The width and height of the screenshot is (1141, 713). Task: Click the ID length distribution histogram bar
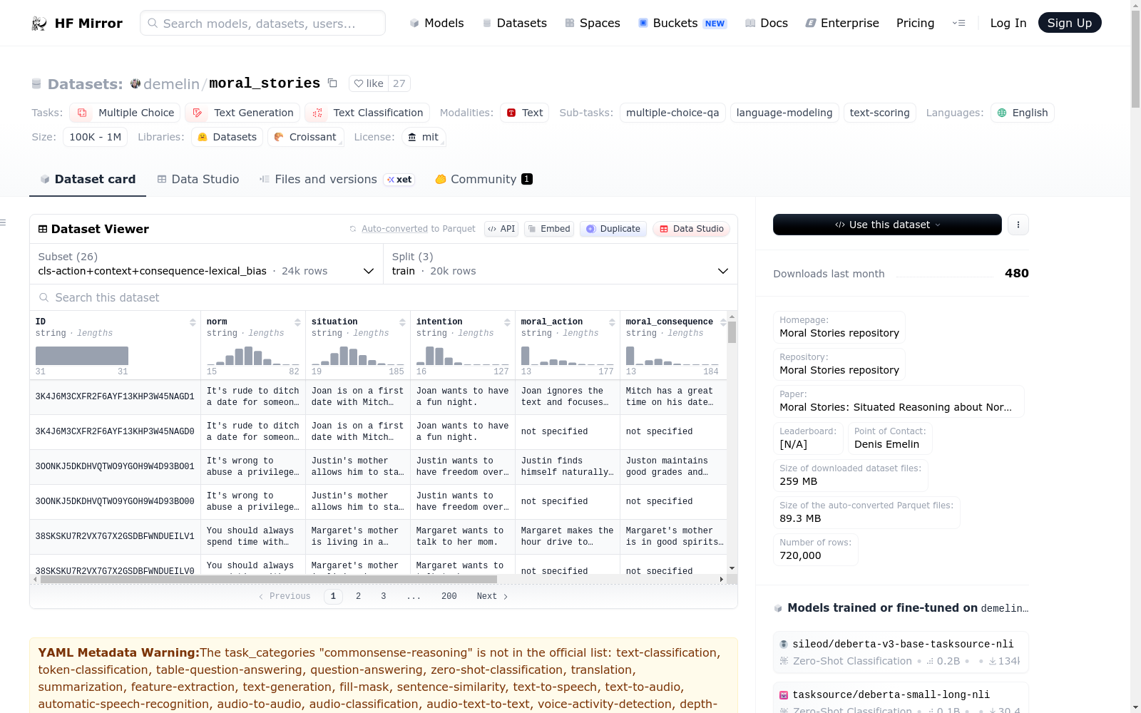tap(82, 356)
